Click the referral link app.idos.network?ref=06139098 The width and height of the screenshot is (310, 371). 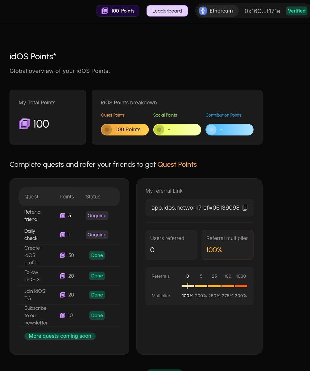196,208
